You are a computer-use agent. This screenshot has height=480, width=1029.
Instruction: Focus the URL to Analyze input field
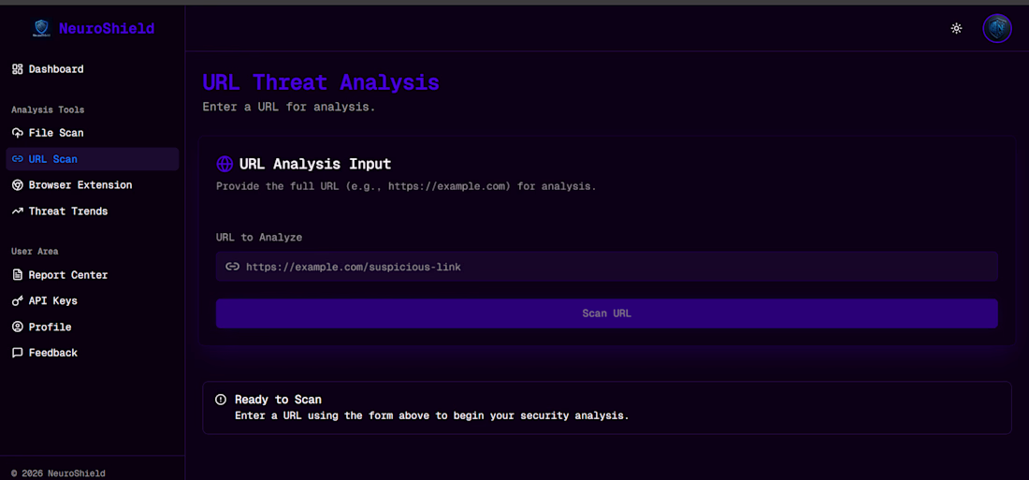(606, 267)
